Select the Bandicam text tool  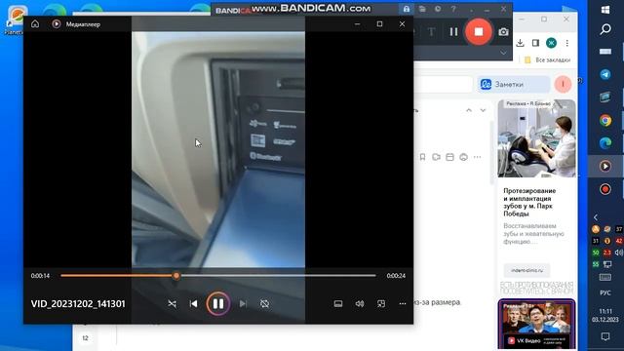point(431,31)
